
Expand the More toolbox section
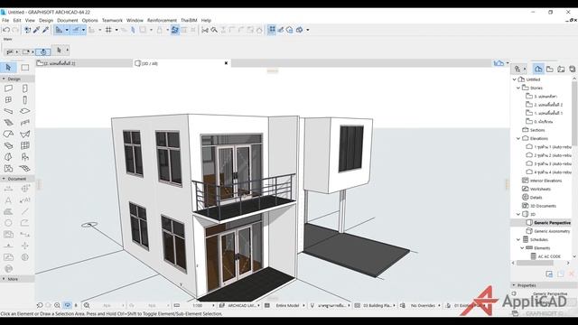pos(4,279)
